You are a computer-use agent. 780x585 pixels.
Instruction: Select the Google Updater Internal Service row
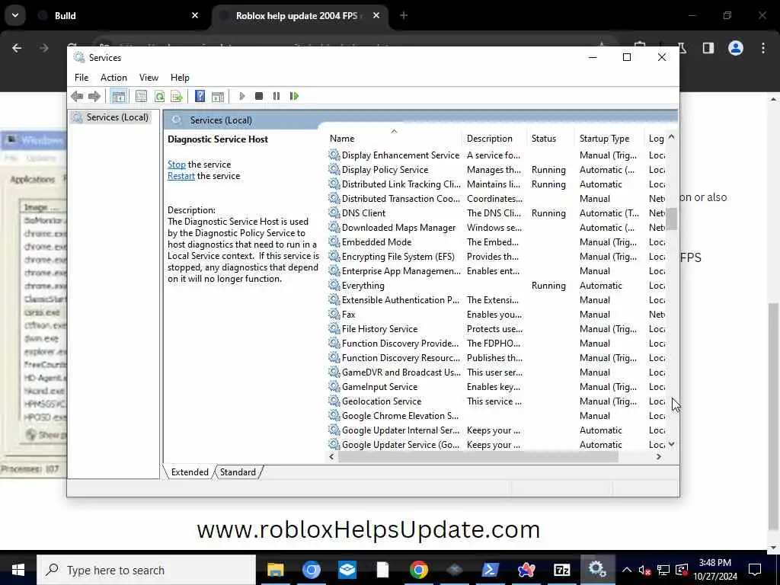(x=497, y=430)
